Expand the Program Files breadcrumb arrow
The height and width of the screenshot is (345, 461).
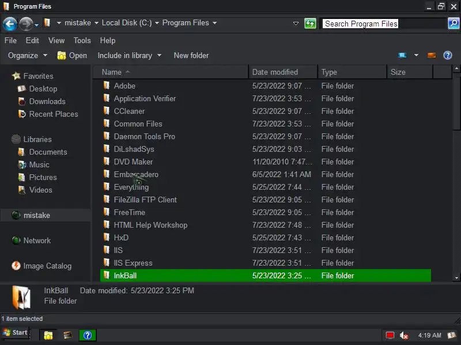pos(214,23)
